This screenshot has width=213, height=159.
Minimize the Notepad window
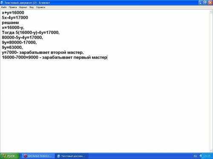(201, 3)
